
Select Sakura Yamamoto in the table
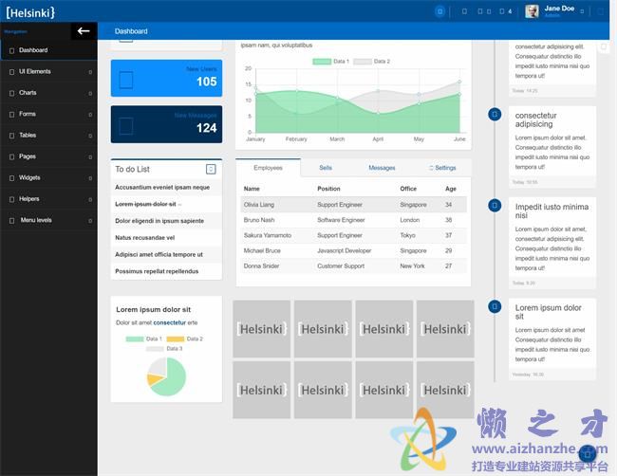tap(353, 235)
